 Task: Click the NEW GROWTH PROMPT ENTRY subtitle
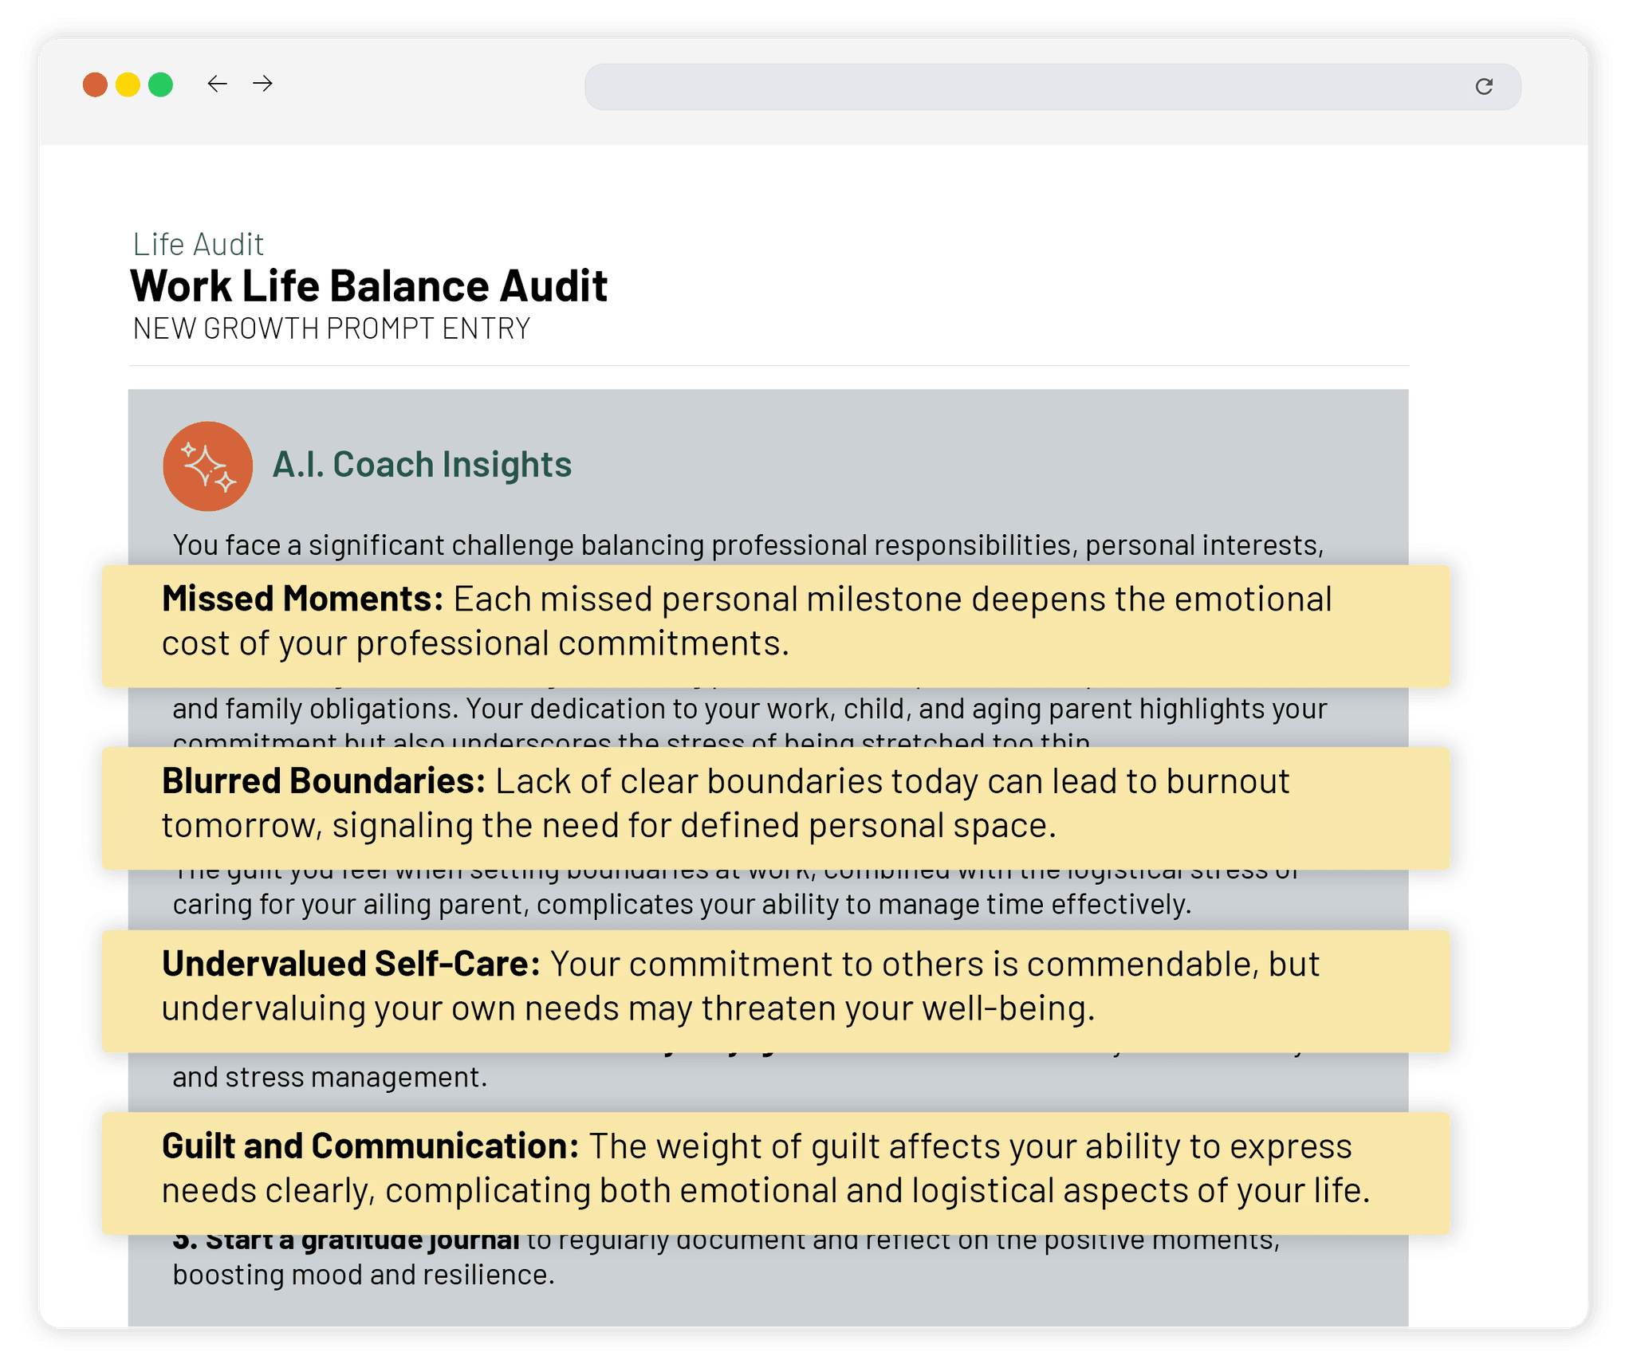[331, 328]
